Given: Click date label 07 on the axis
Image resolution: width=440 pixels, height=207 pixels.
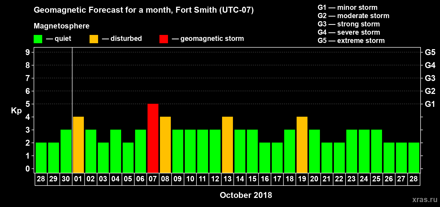Looking at the screenshot, I should [153, 179].
